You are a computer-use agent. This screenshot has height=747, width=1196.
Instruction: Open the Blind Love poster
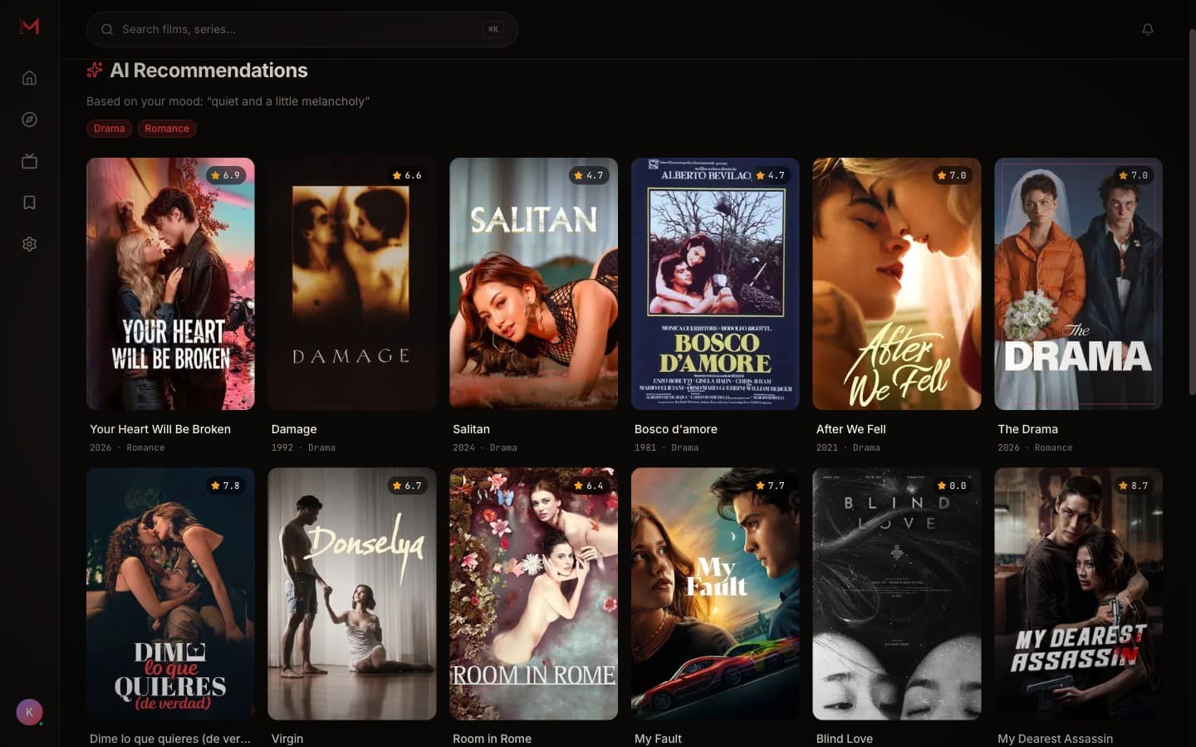[x=897, y=593]
